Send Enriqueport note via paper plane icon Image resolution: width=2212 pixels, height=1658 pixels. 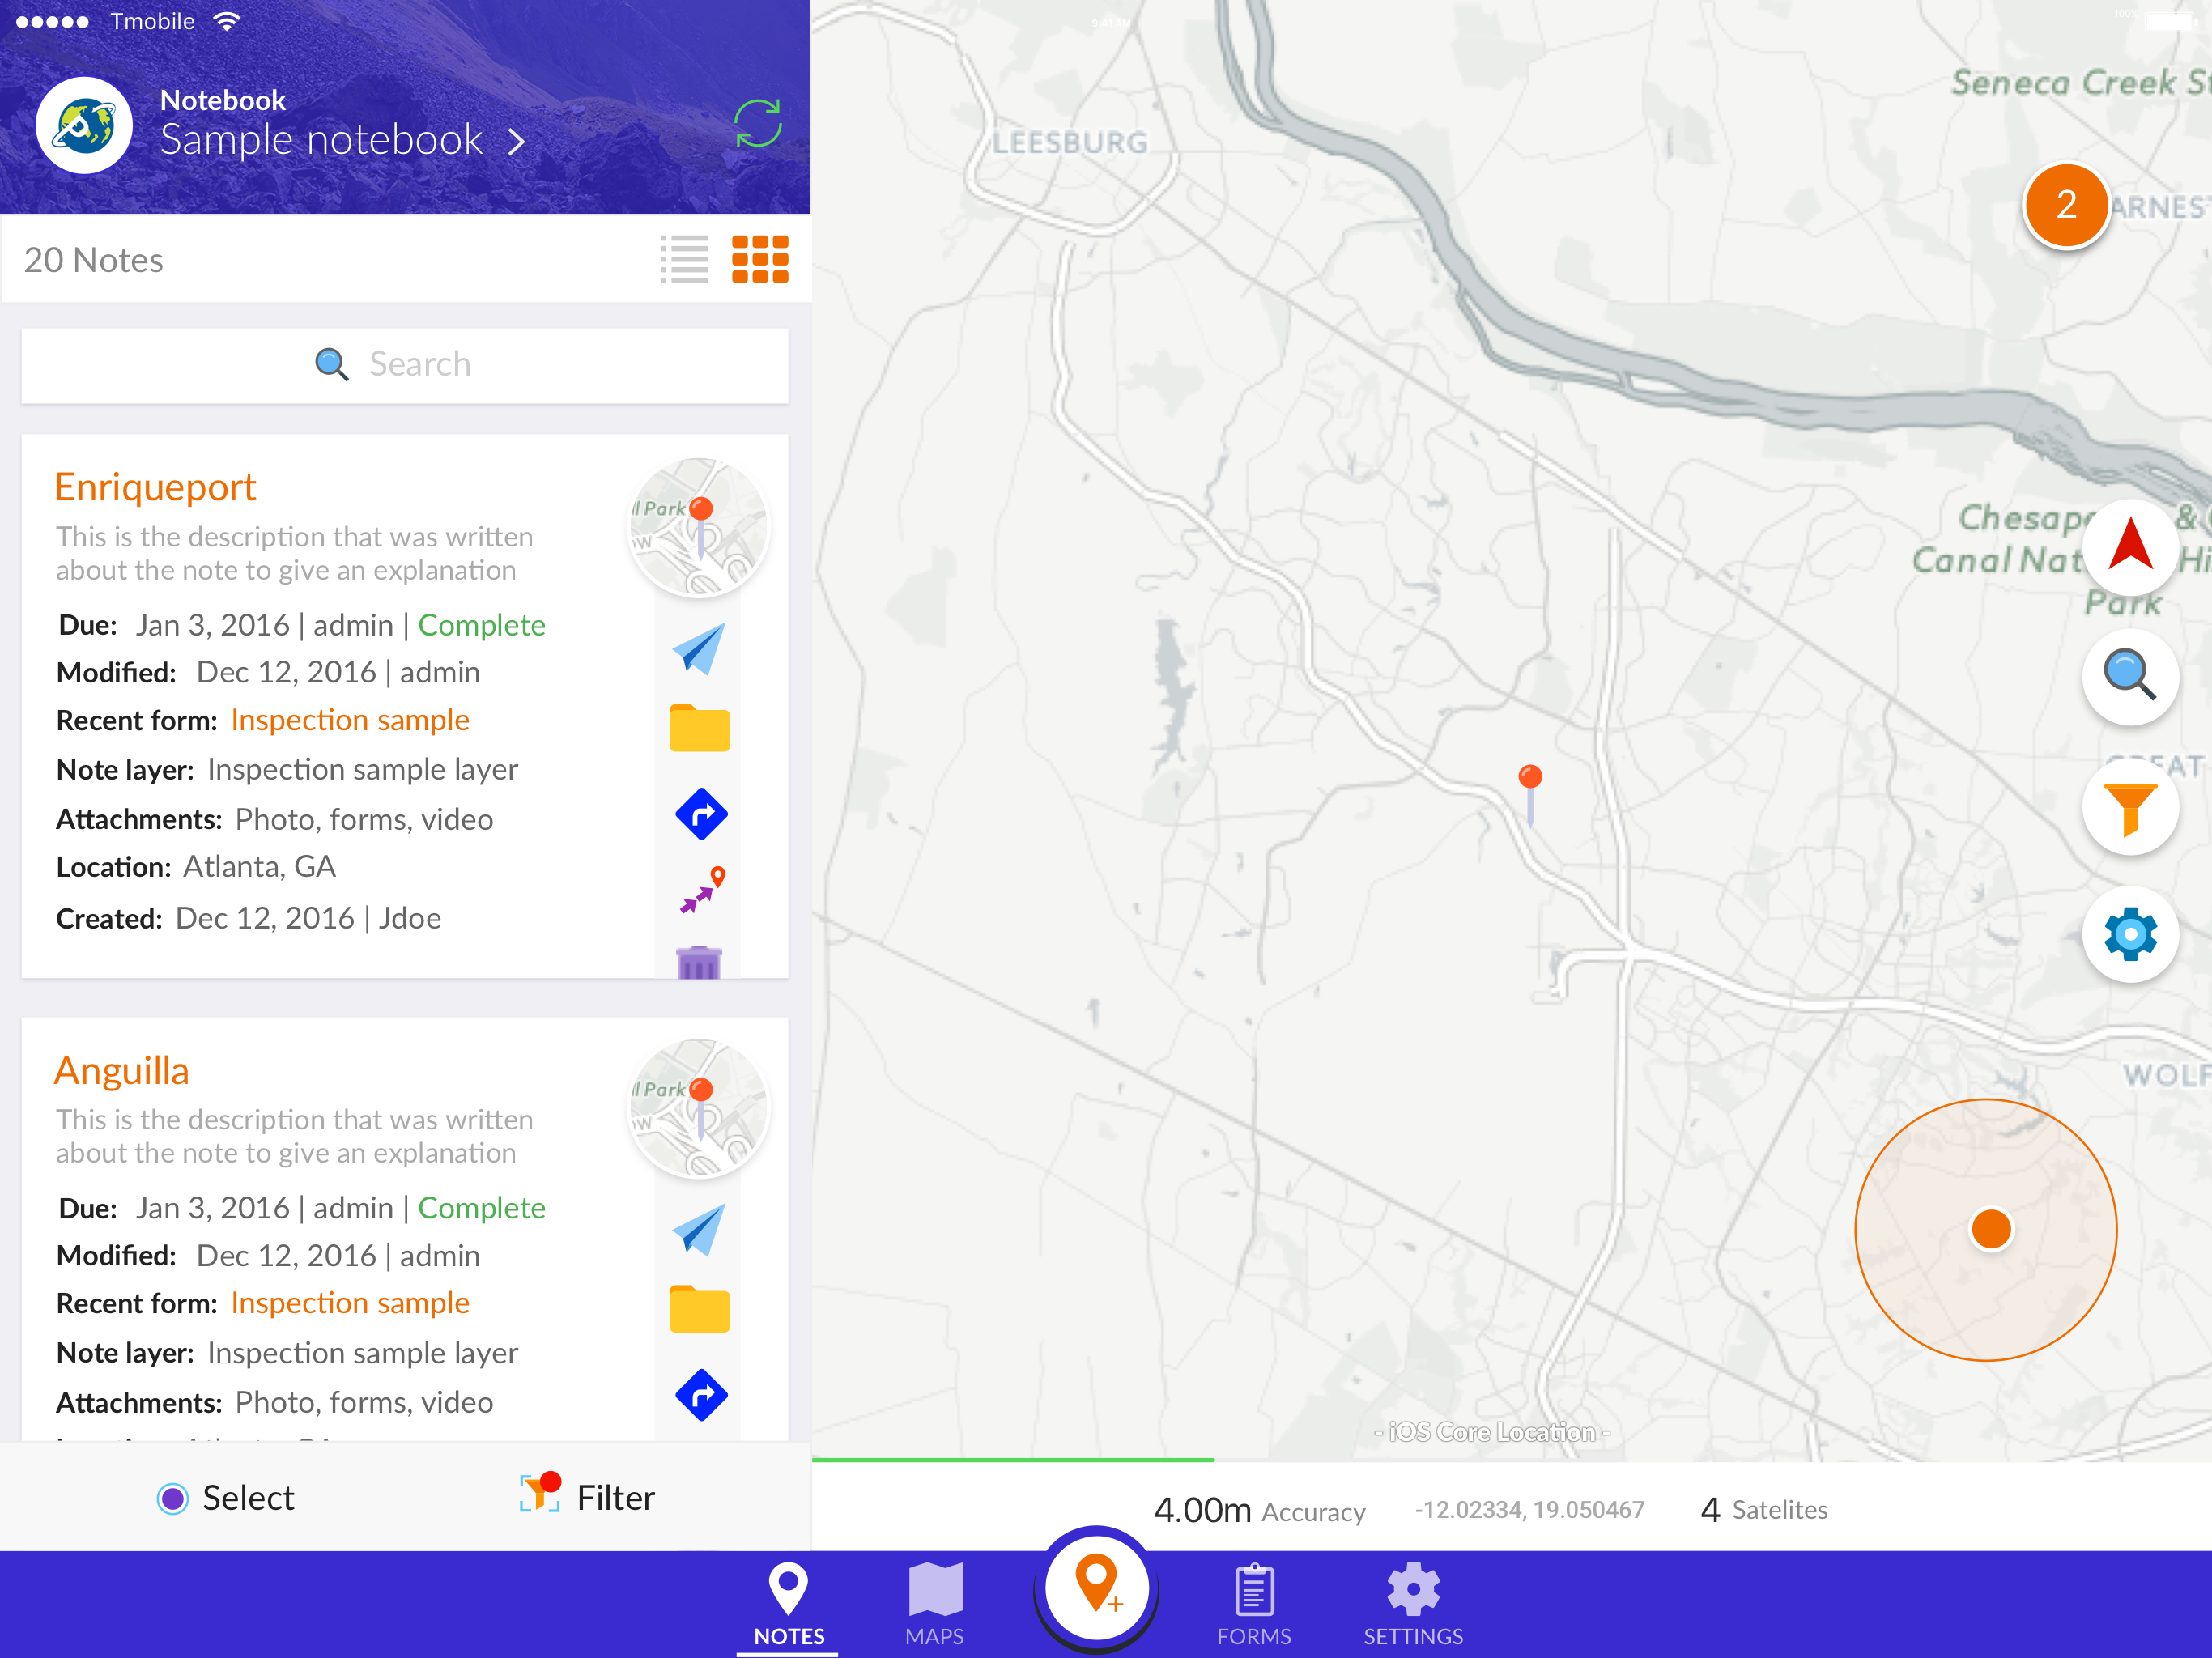pos(699,648)
